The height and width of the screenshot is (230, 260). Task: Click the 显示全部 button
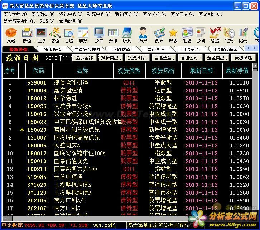[85, 58]
